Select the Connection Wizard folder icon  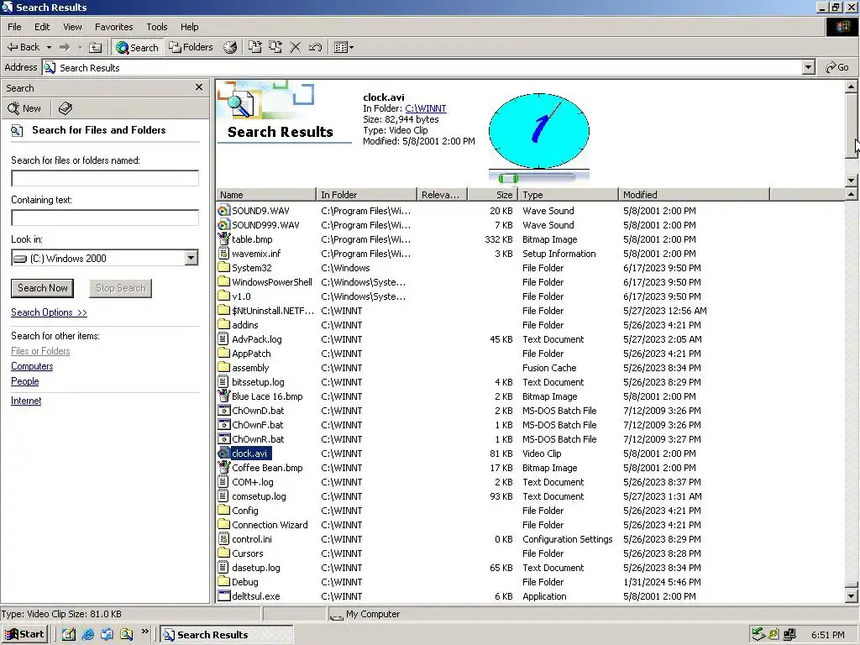point(223,524)
